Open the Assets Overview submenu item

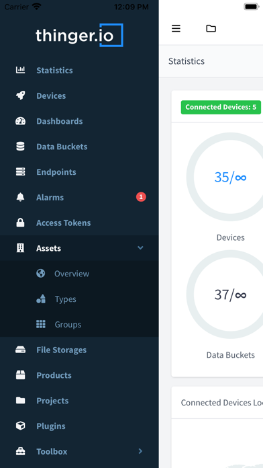point(72,274)
